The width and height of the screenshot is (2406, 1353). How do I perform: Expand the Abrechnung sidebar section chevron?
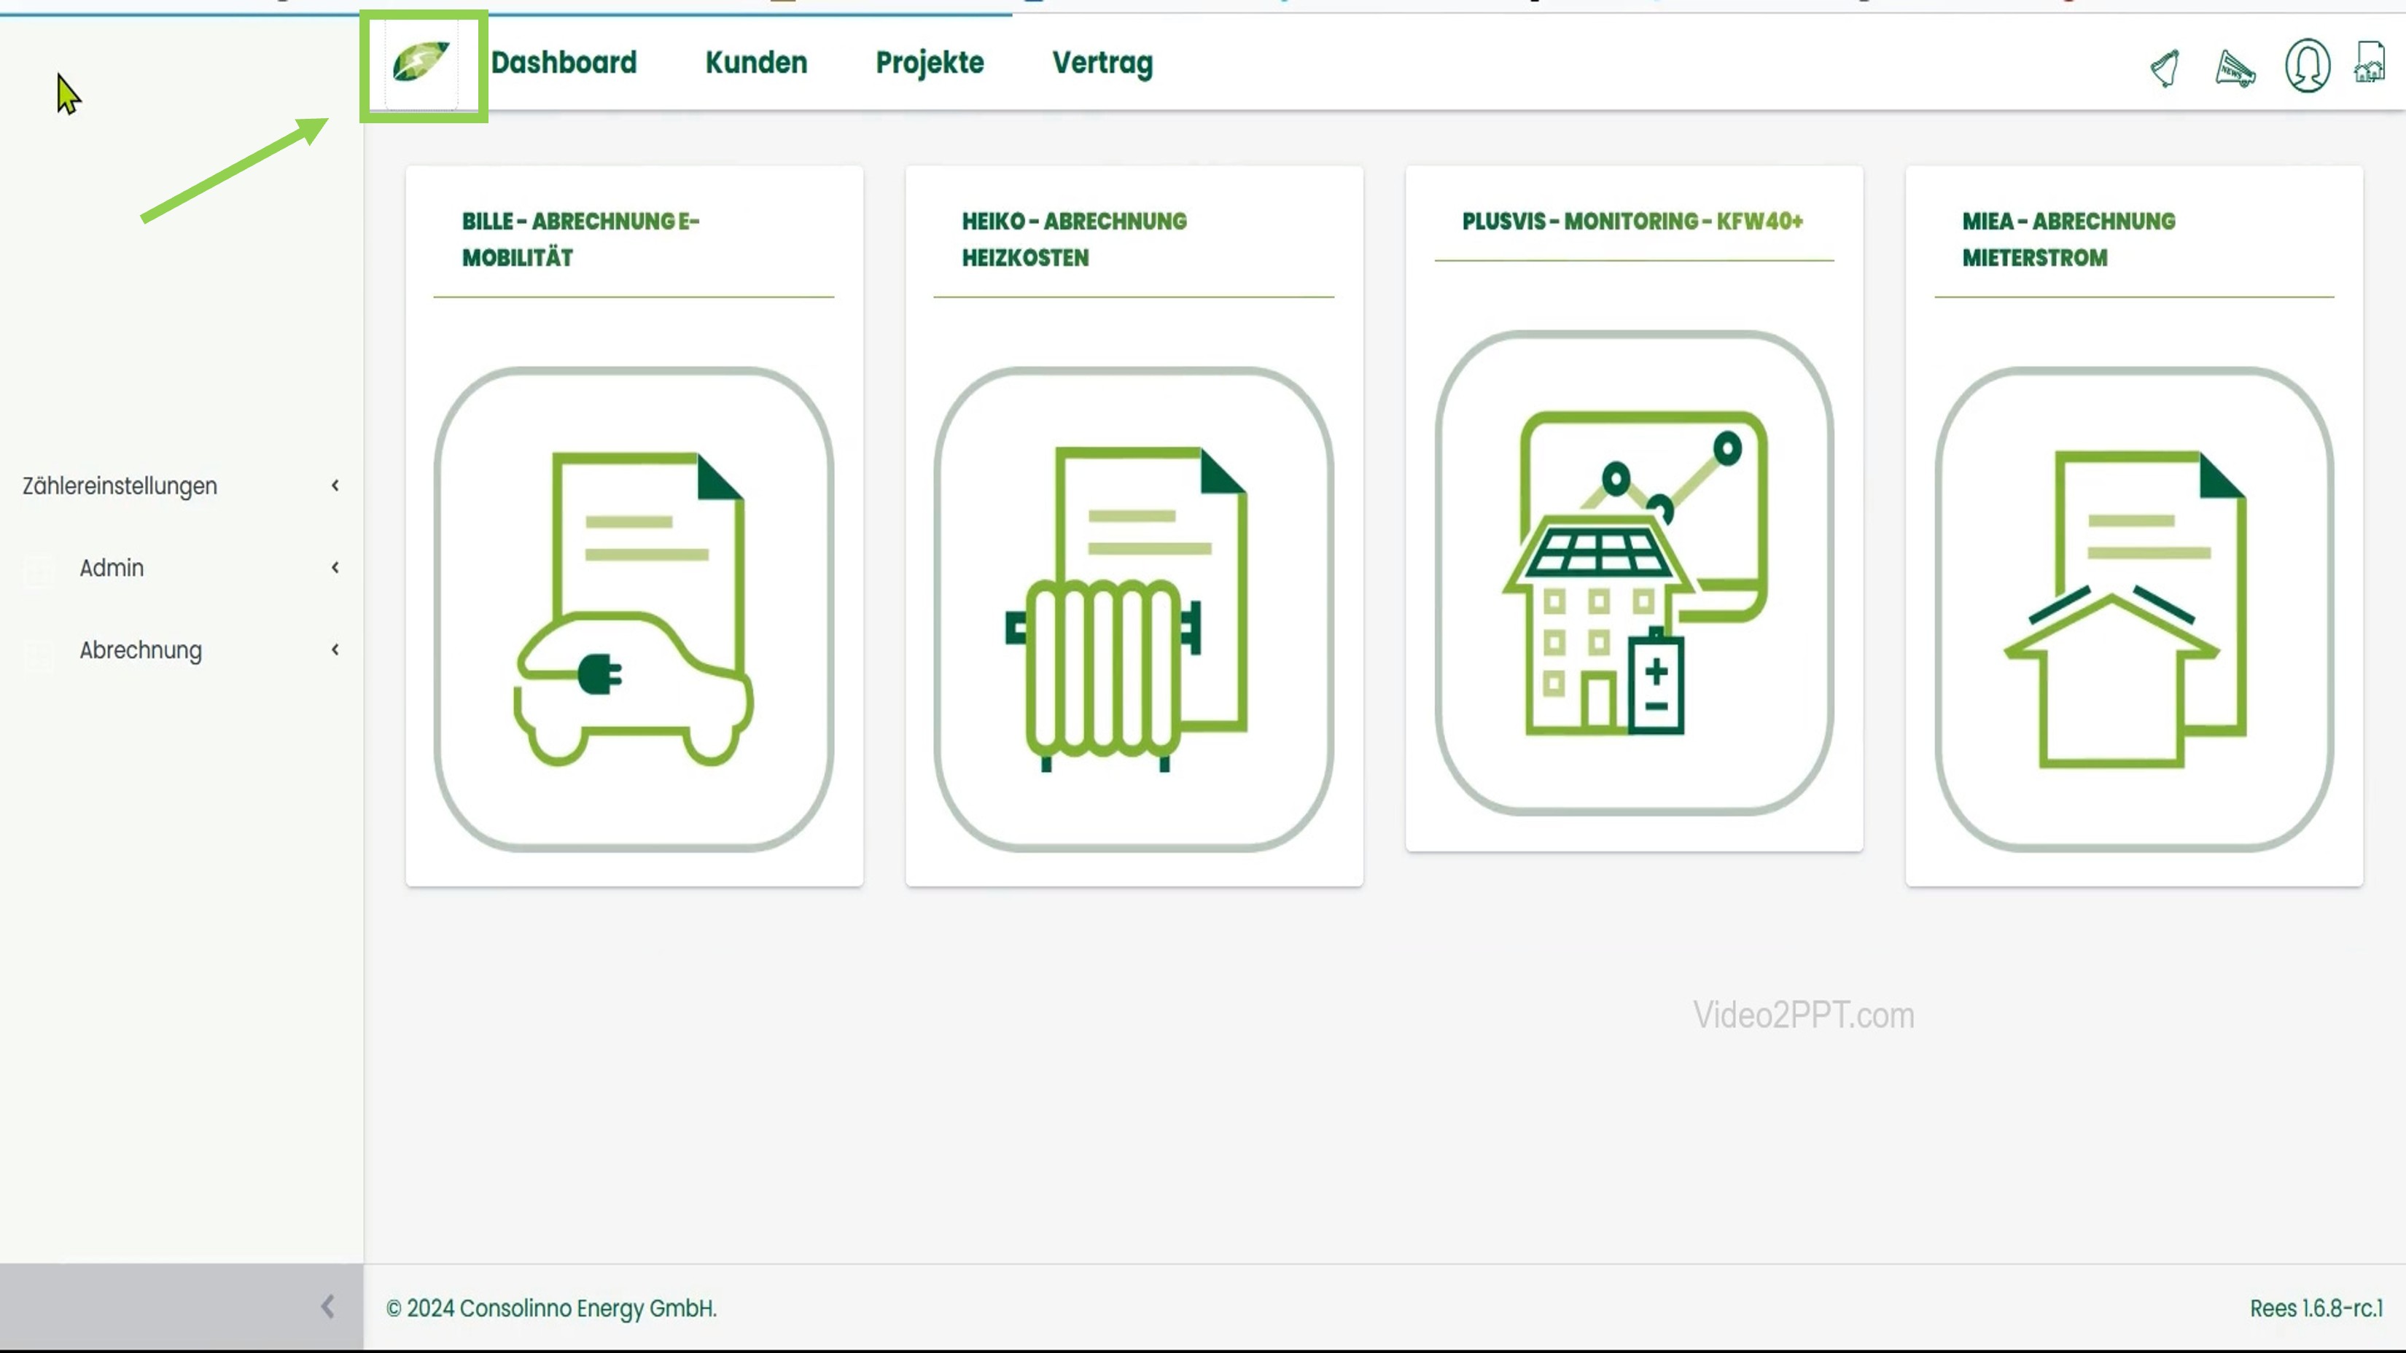click(x=335, y=650)
